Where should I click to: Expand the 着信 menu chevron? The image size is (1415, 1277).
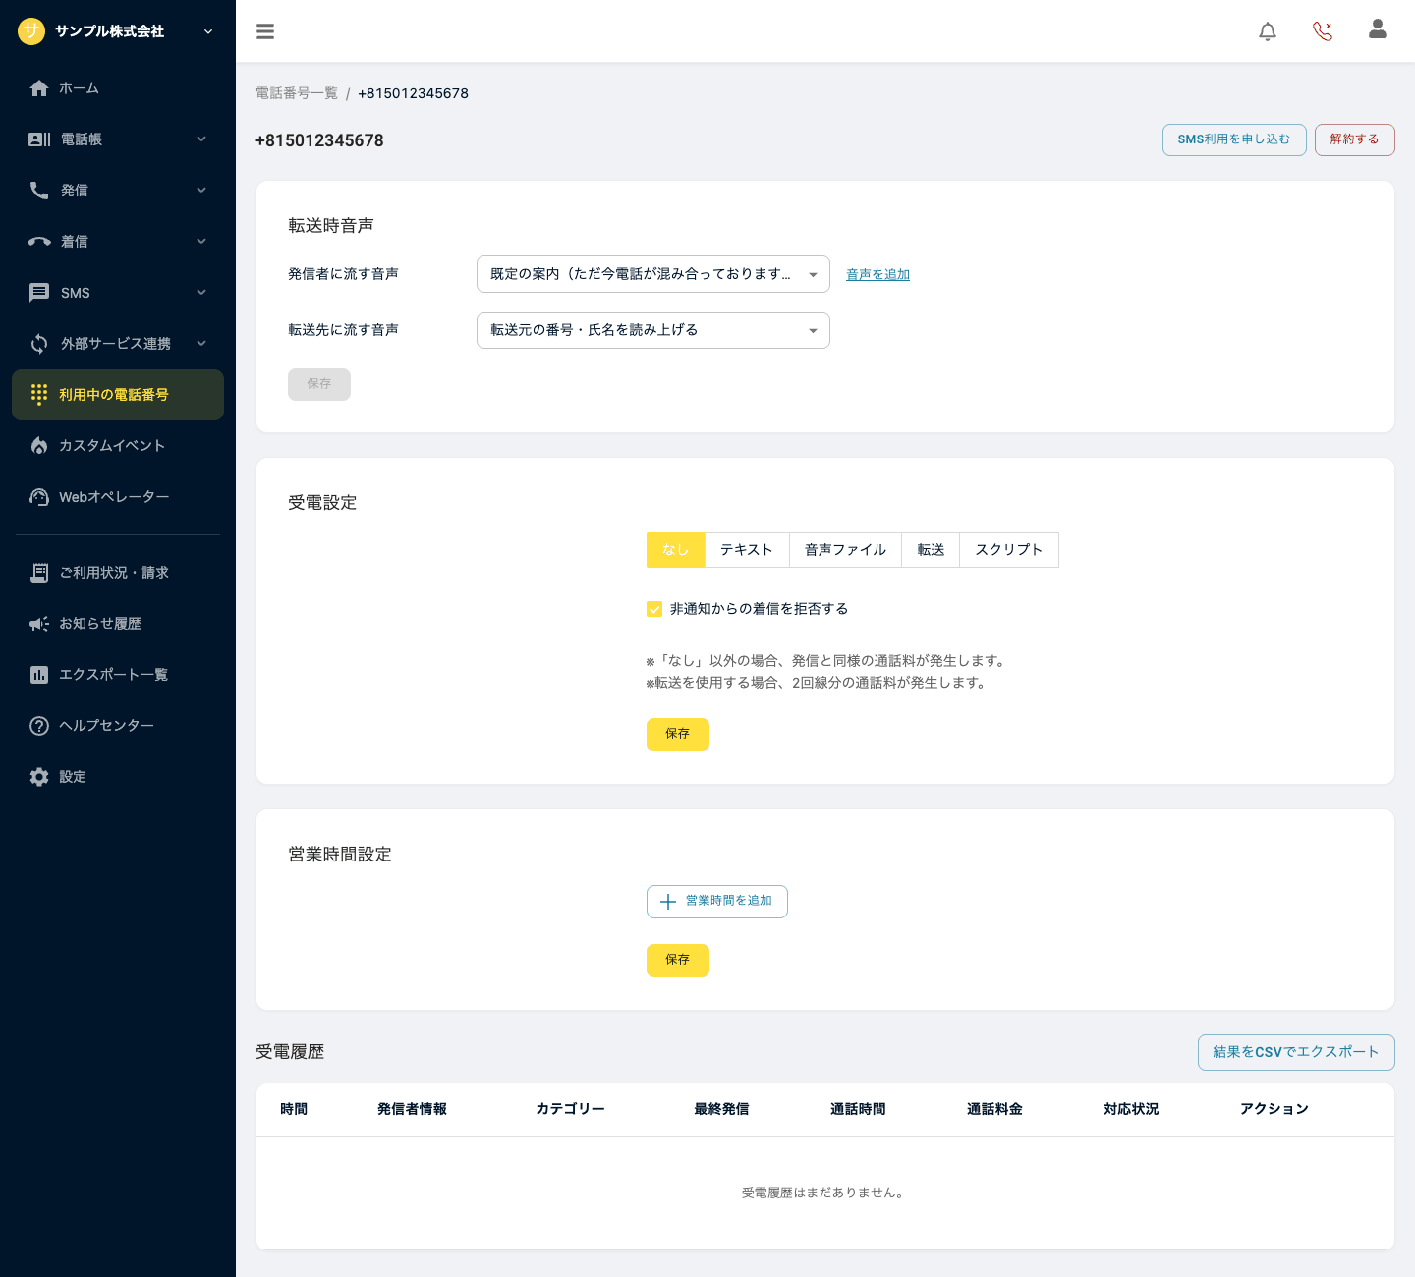click(x=201, y=242)
